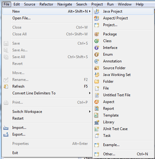
Task: Select the Enum icon
Action: [x=97, y=54]
